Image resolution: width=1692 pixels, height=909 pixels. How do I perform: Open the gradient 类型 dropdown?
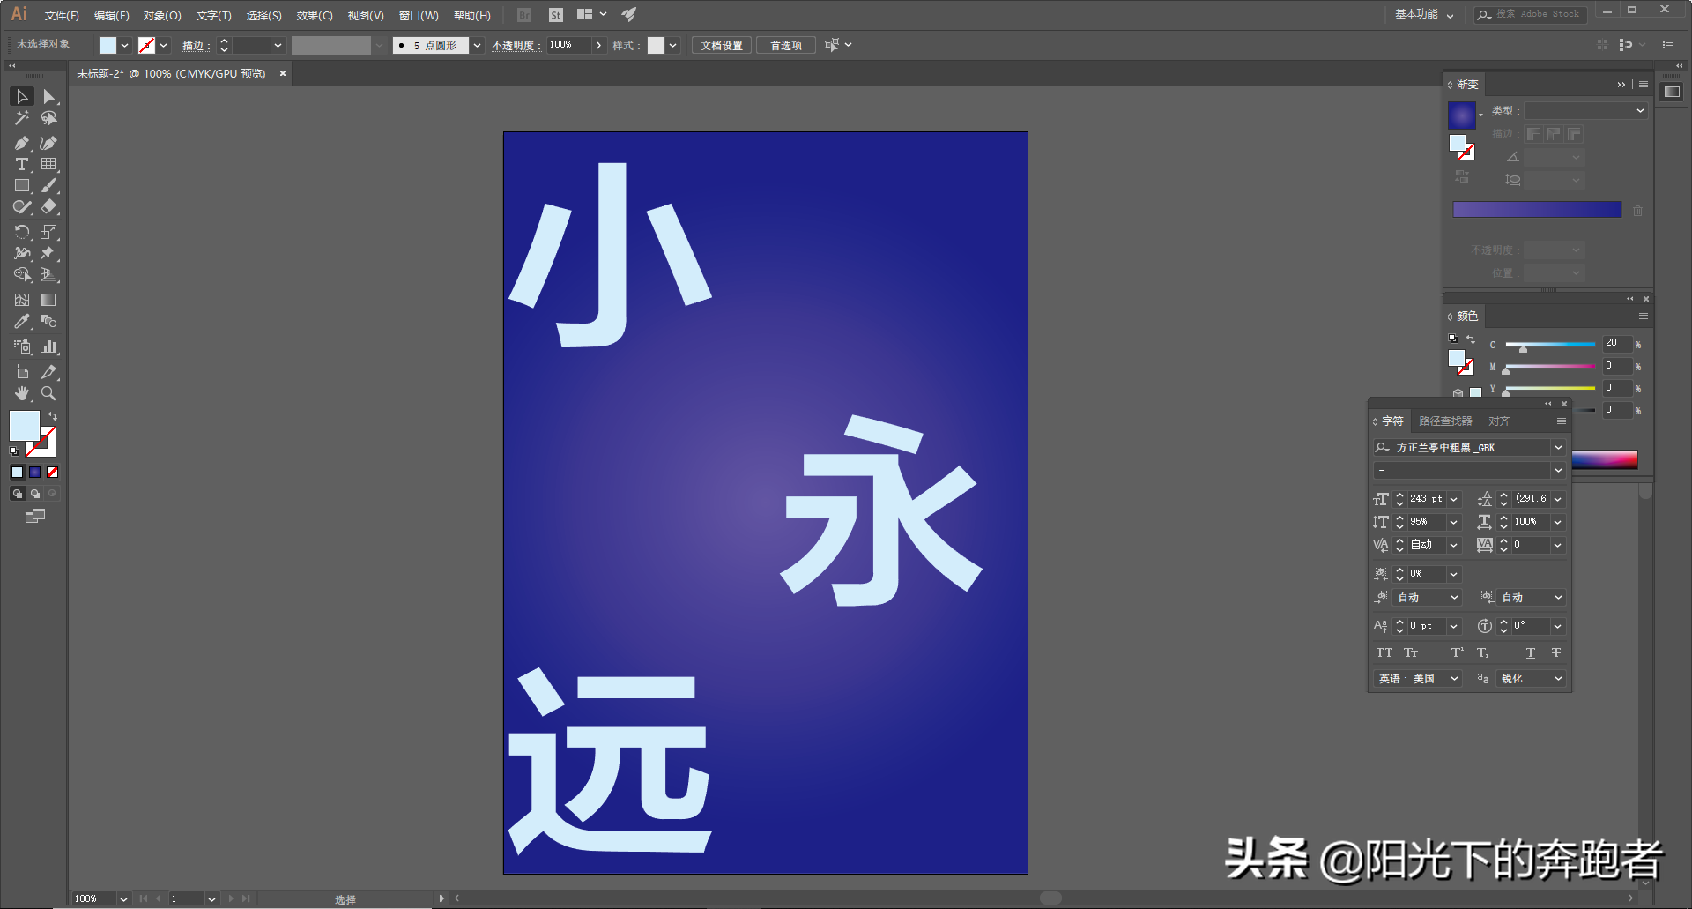pyautogui.click(x=1586, y=111)
